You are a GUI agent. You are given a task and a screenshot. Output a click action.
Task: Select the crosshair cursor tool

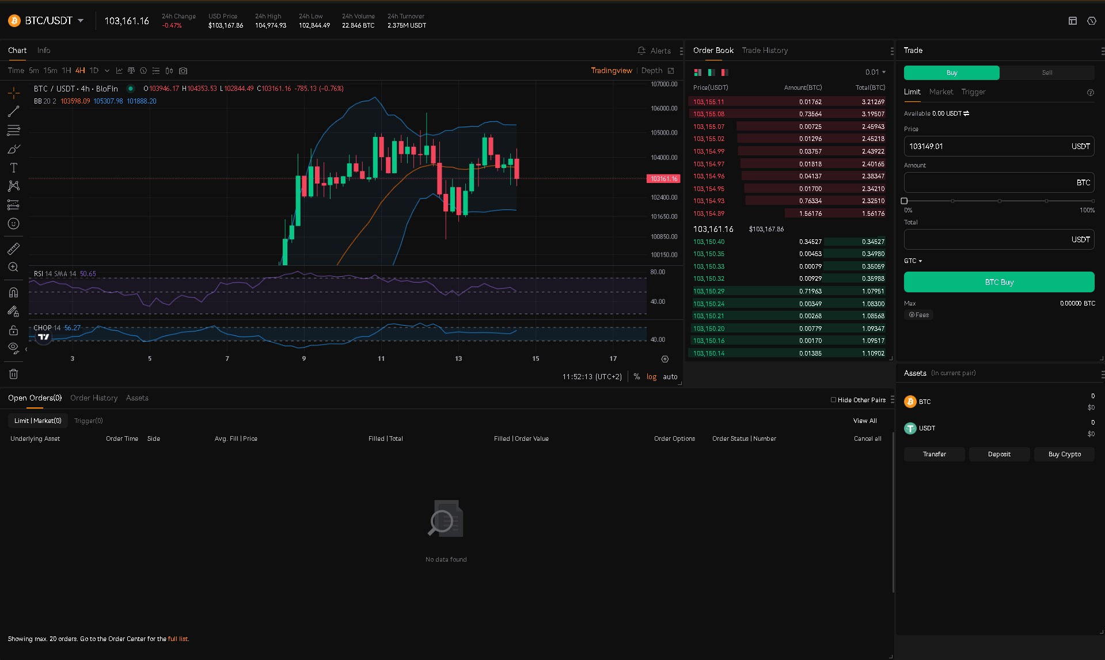tap(13, 92)
